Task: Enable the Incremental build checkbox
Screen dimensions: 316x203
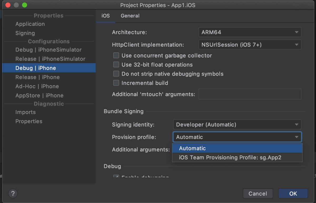Action: coord(116,83)
